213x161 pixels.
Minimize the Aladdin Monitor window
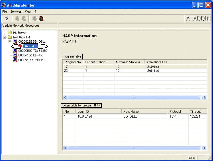(x=195, y=5)
